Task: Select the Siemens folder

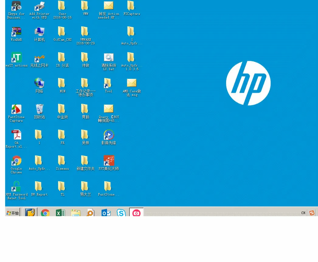Action: click(x=62, y=163)
